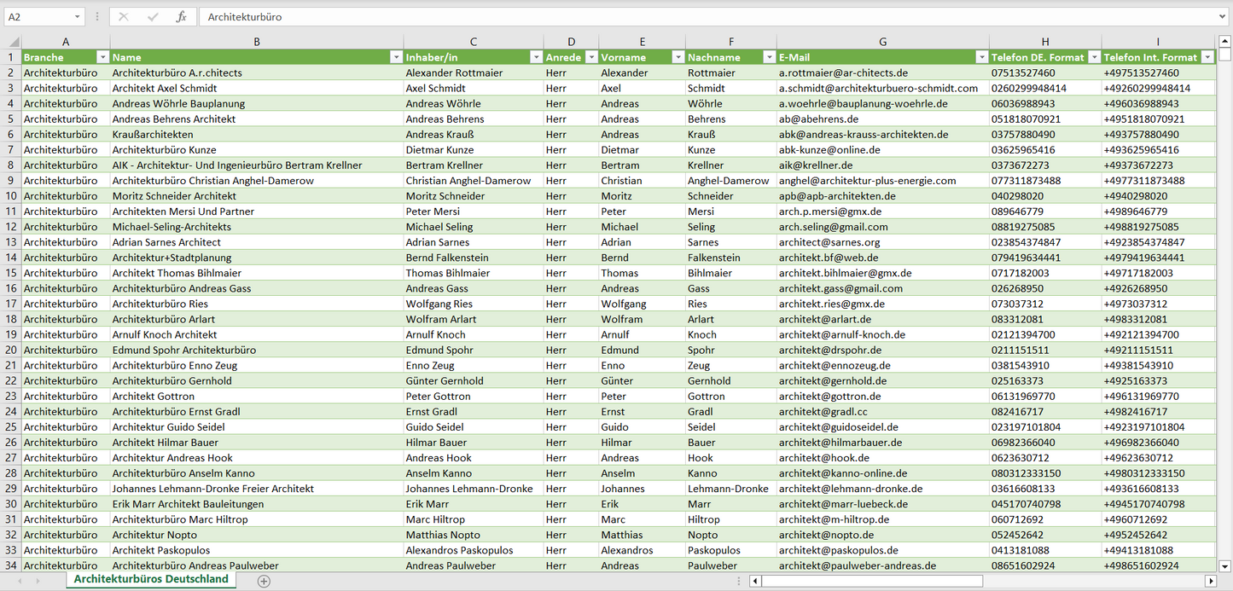
Task: Click the previous sheet navigation arrow
Action: pos(19,581)
